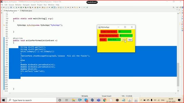The width and height of the screenshot is (184, 103).
Task: Click the red Result label
Action: pos(103,40)
